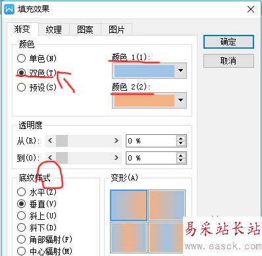Select 斜上(U) shading style
This screenshot has width=262, height=256.
[x=21, y=216]
